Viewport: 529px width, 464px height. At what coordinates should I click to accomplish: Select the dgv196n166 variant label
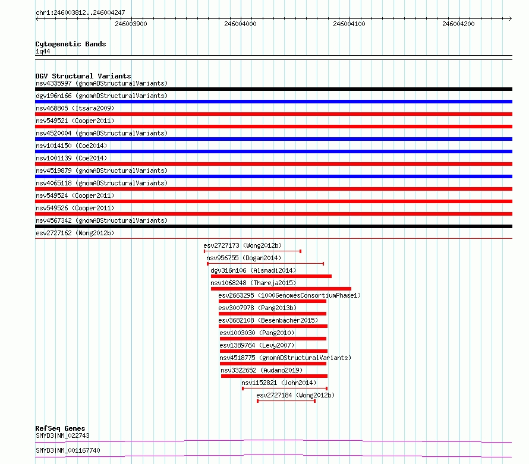(x=102, y=96)
